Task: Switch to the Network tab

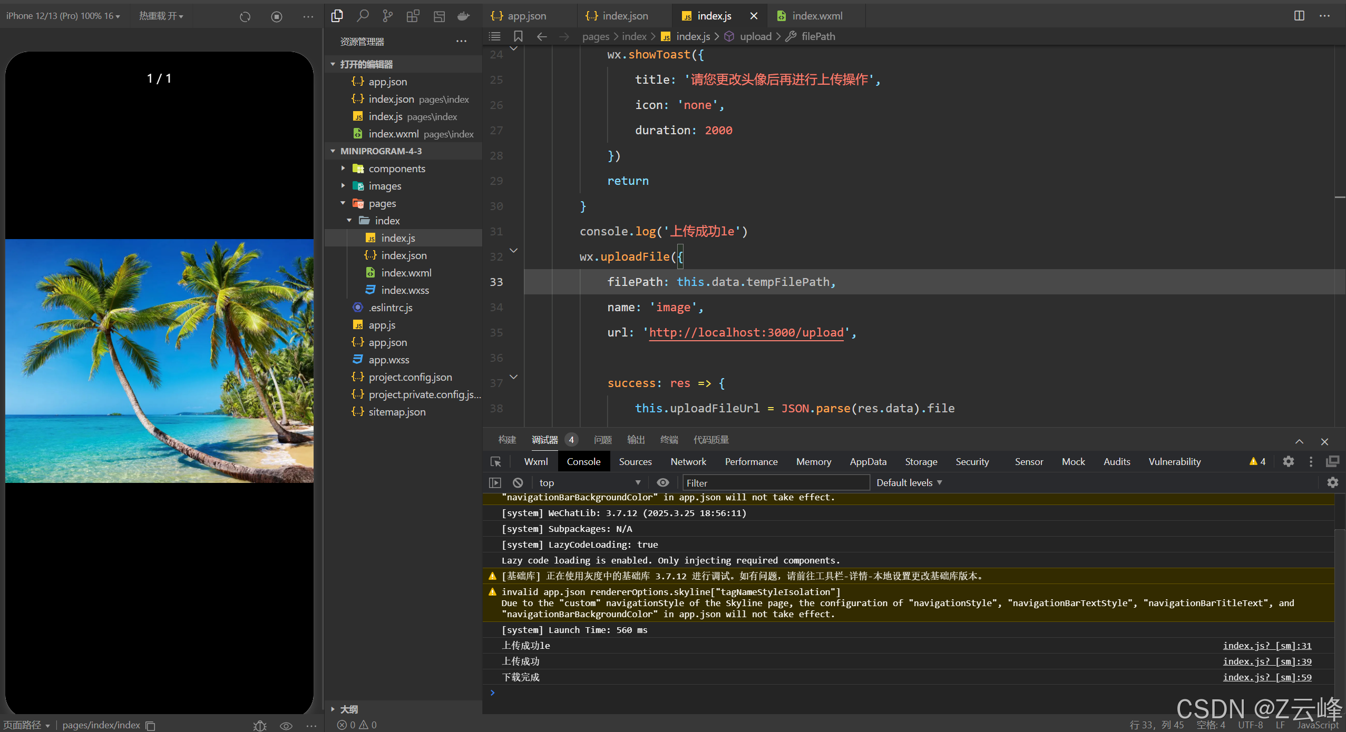Action: [x=688, y=461]
